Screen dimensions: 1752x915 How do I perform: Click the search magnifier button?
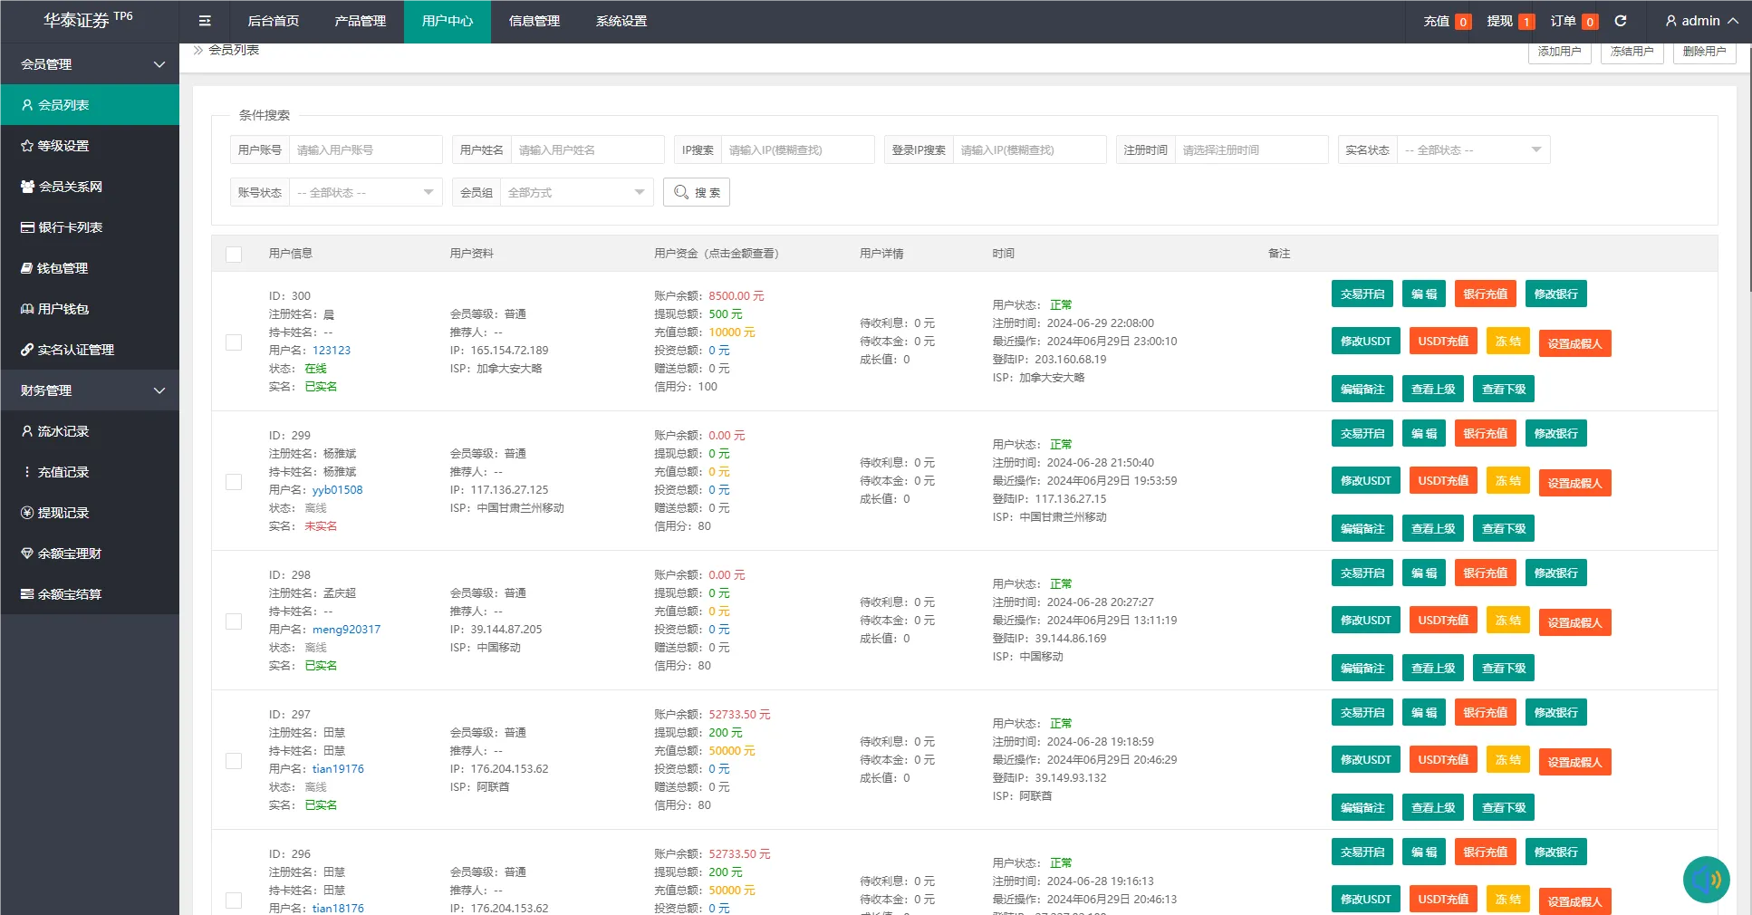tap(697, 192)
